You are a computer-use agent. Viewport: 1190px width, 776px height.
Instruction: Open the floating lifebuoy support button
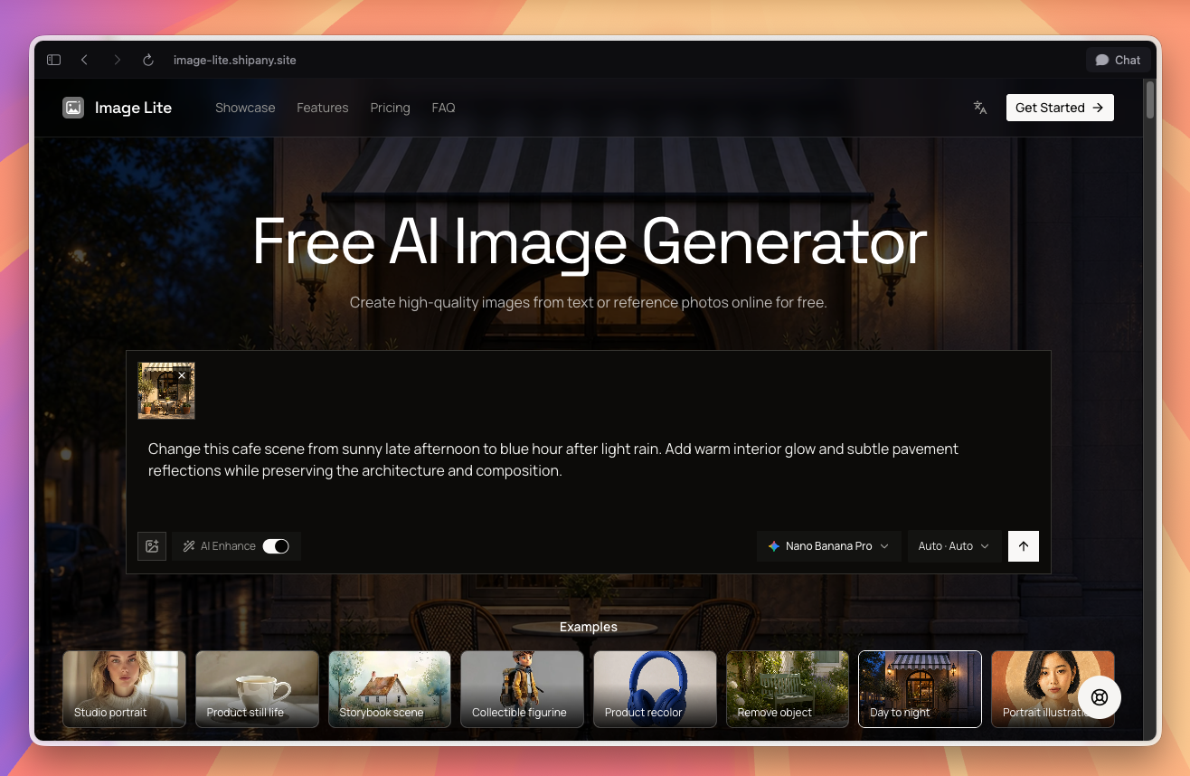(x=1100, y=697)
